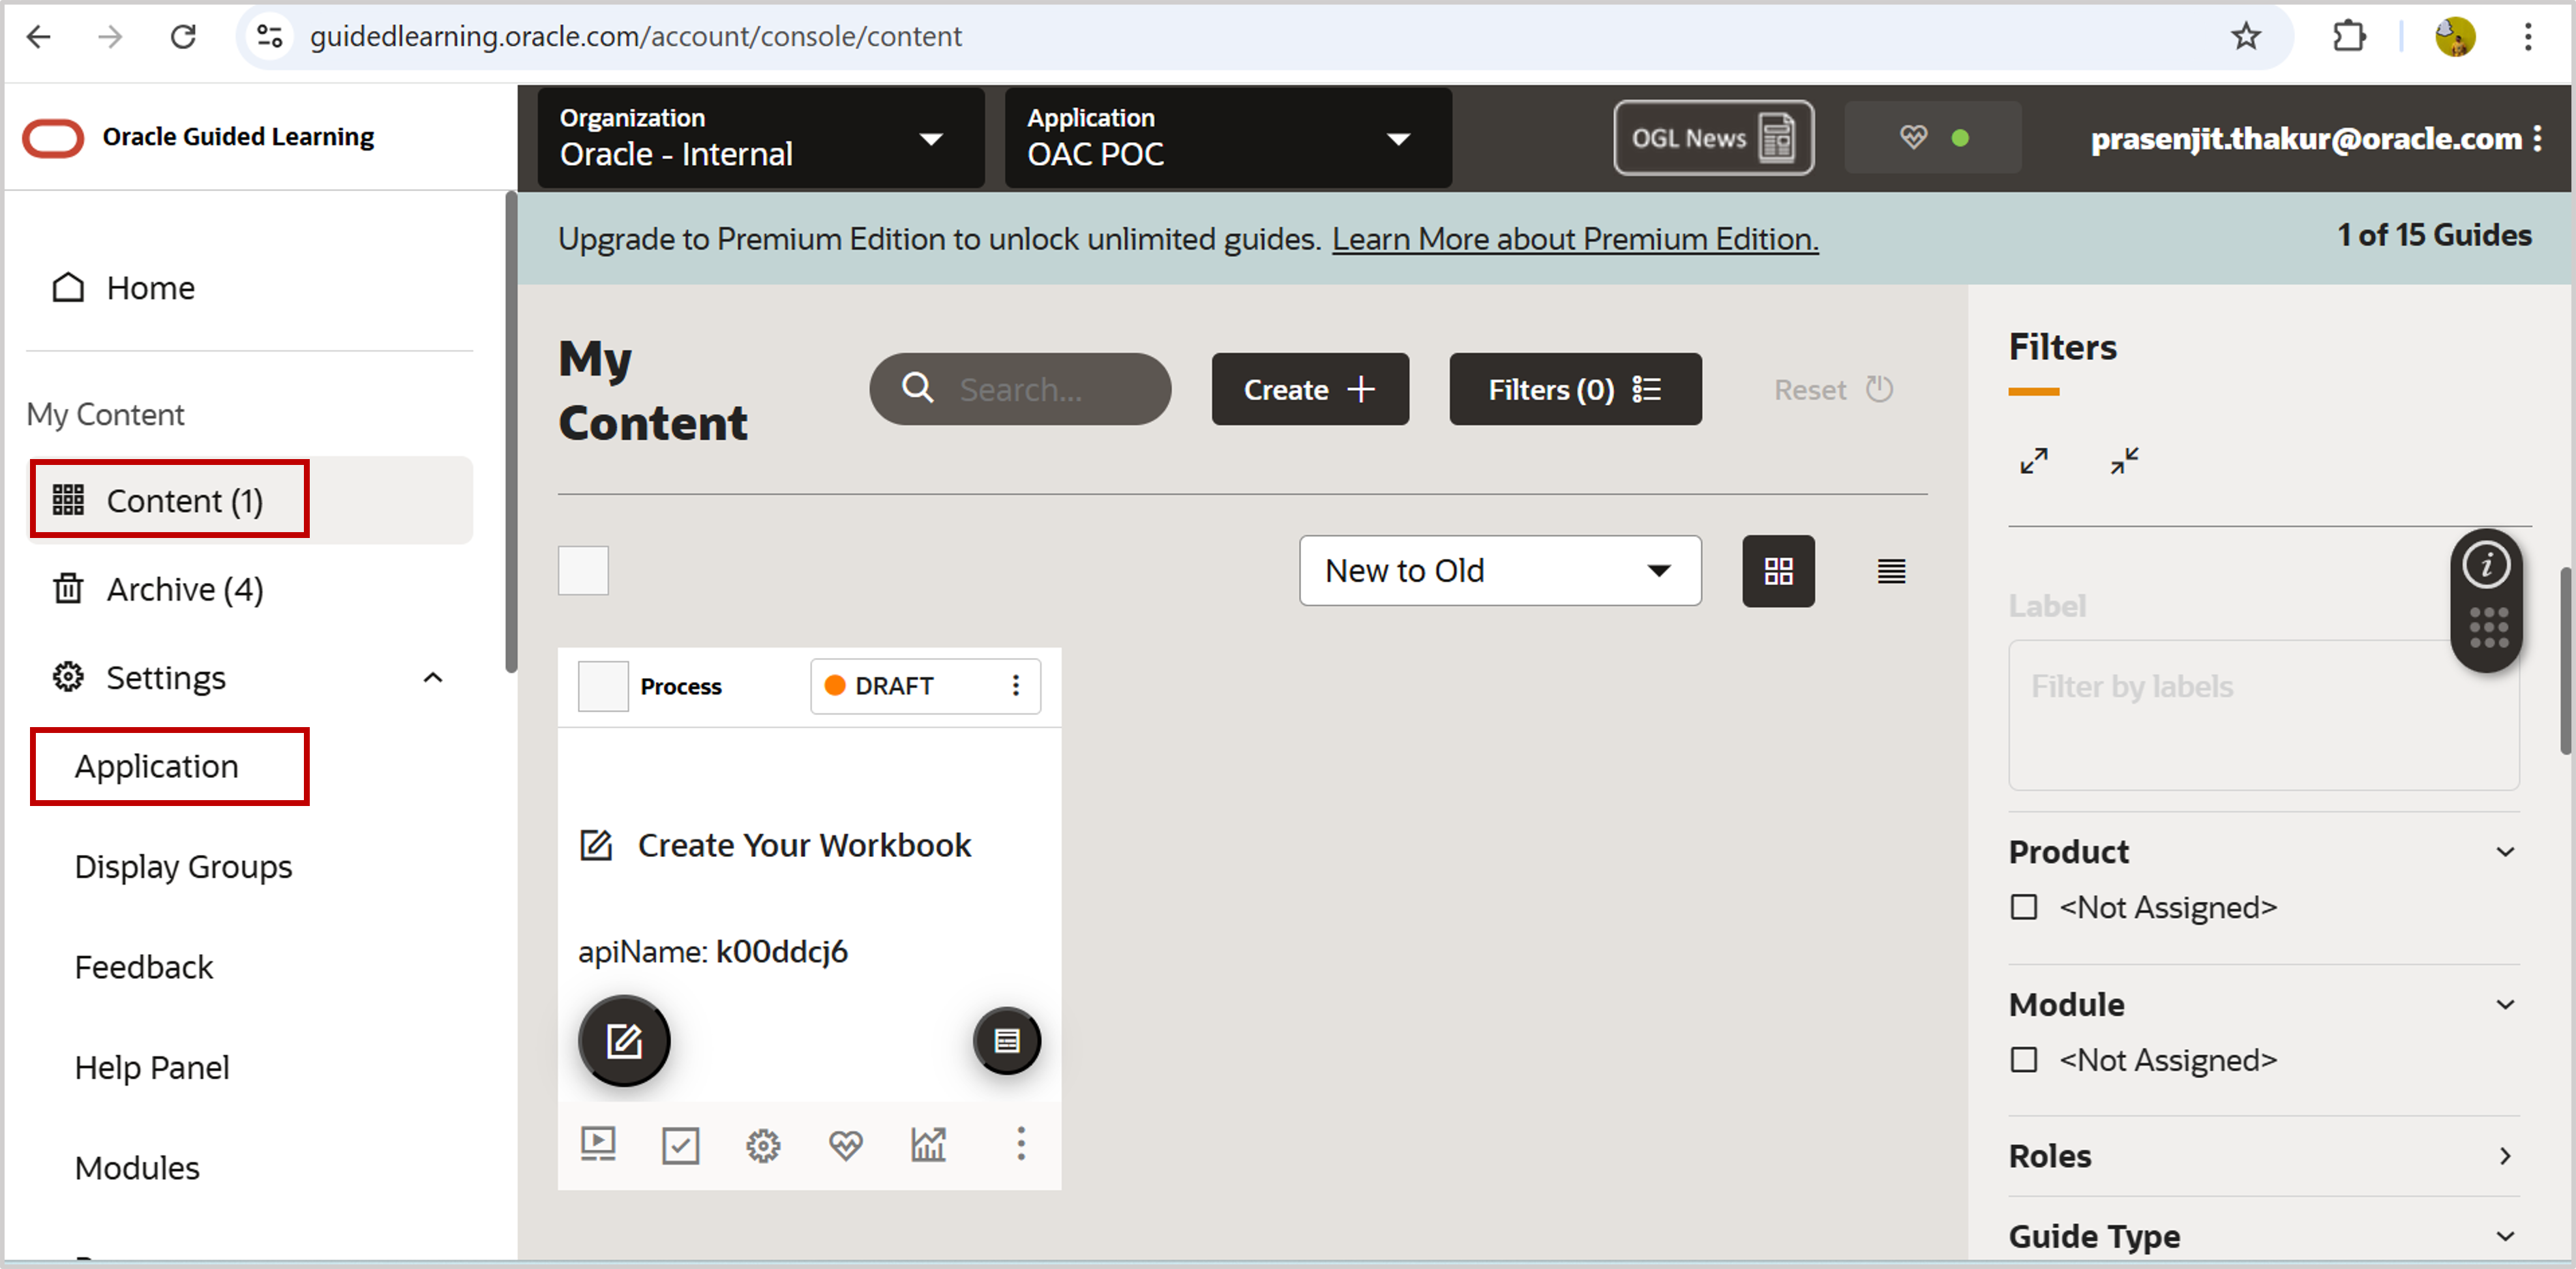Open the edit guide icon on the Process card
This screenshot has height=1269, width=2576.
point(623,1040)
